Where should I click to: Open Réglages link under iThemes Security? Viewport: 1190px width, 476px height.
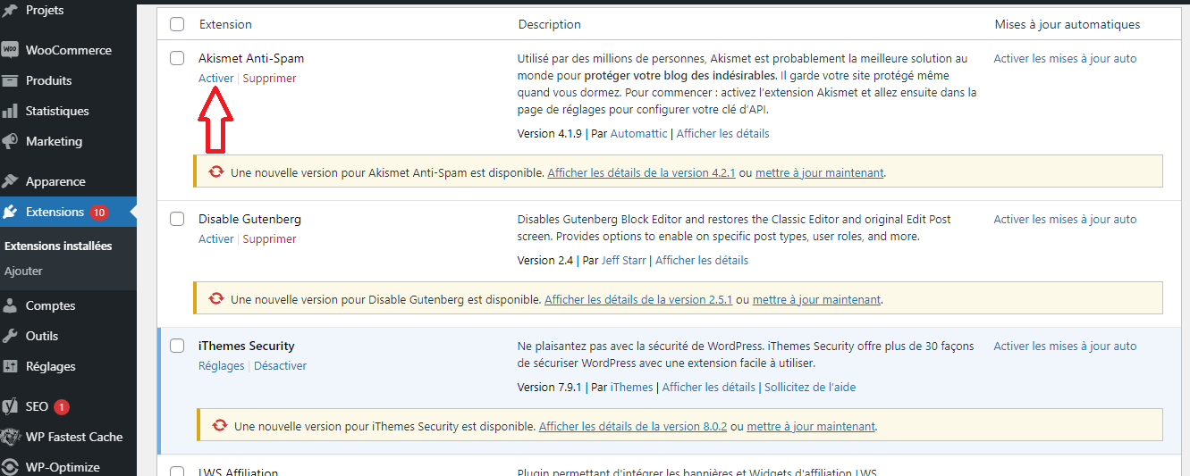[x=221, y=365]
